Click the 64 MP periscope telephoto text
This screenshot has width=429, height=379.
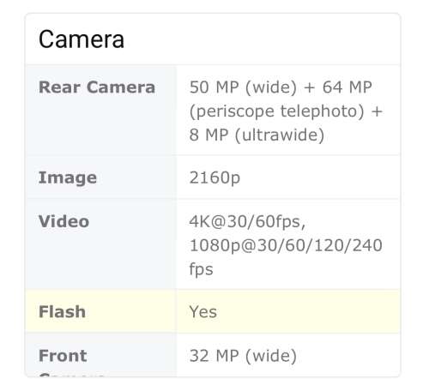[286, 99]
